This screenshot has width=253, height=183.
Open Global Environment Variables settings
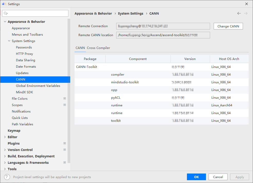[x=38, y=86]
